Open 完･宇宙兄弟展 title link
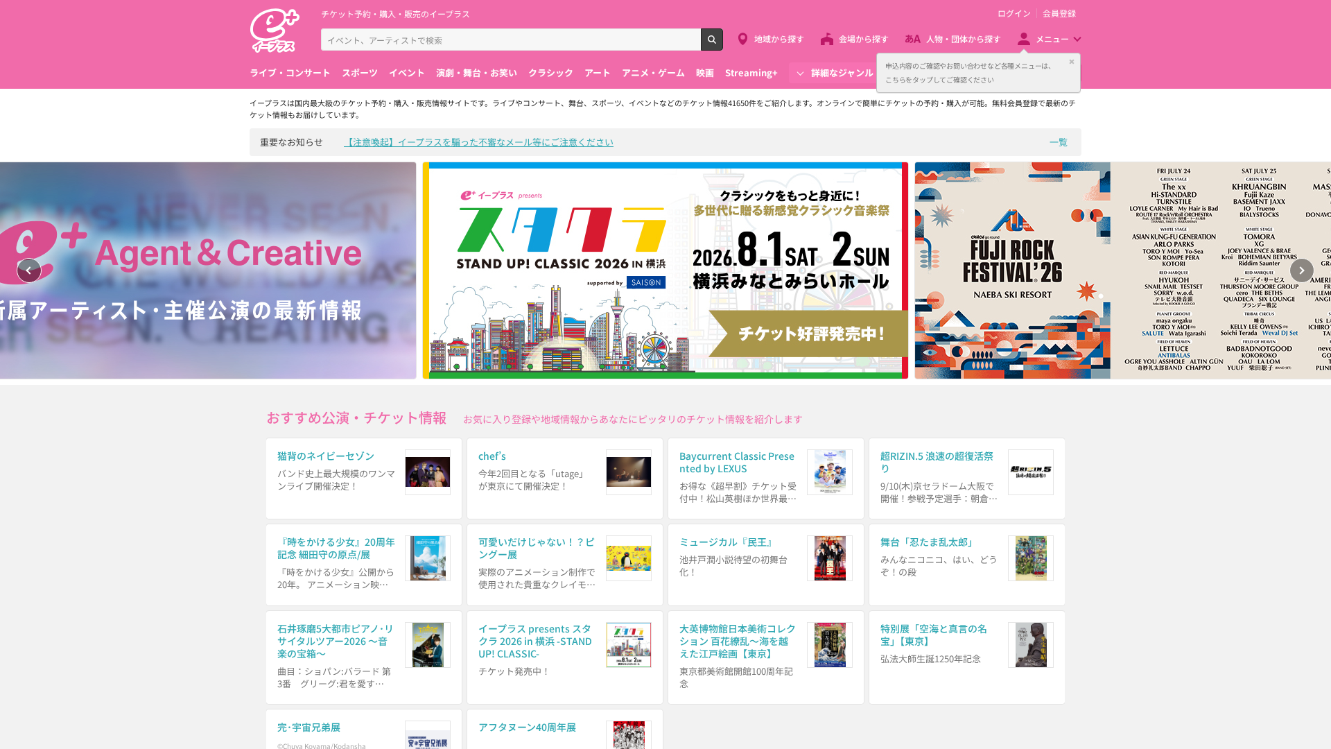The height and width of the screenshot is (749, 1331). [x=308, y=727]
